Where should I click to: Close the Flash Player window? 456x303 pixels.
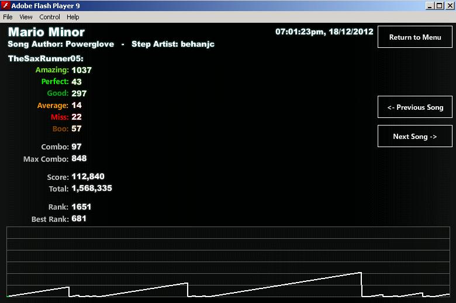point(450,6)
